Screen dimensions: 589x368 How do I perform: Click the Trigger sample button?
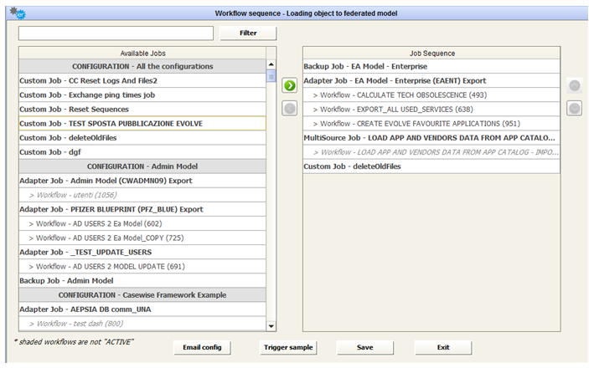pyautogui.click(x=288, y=347)
